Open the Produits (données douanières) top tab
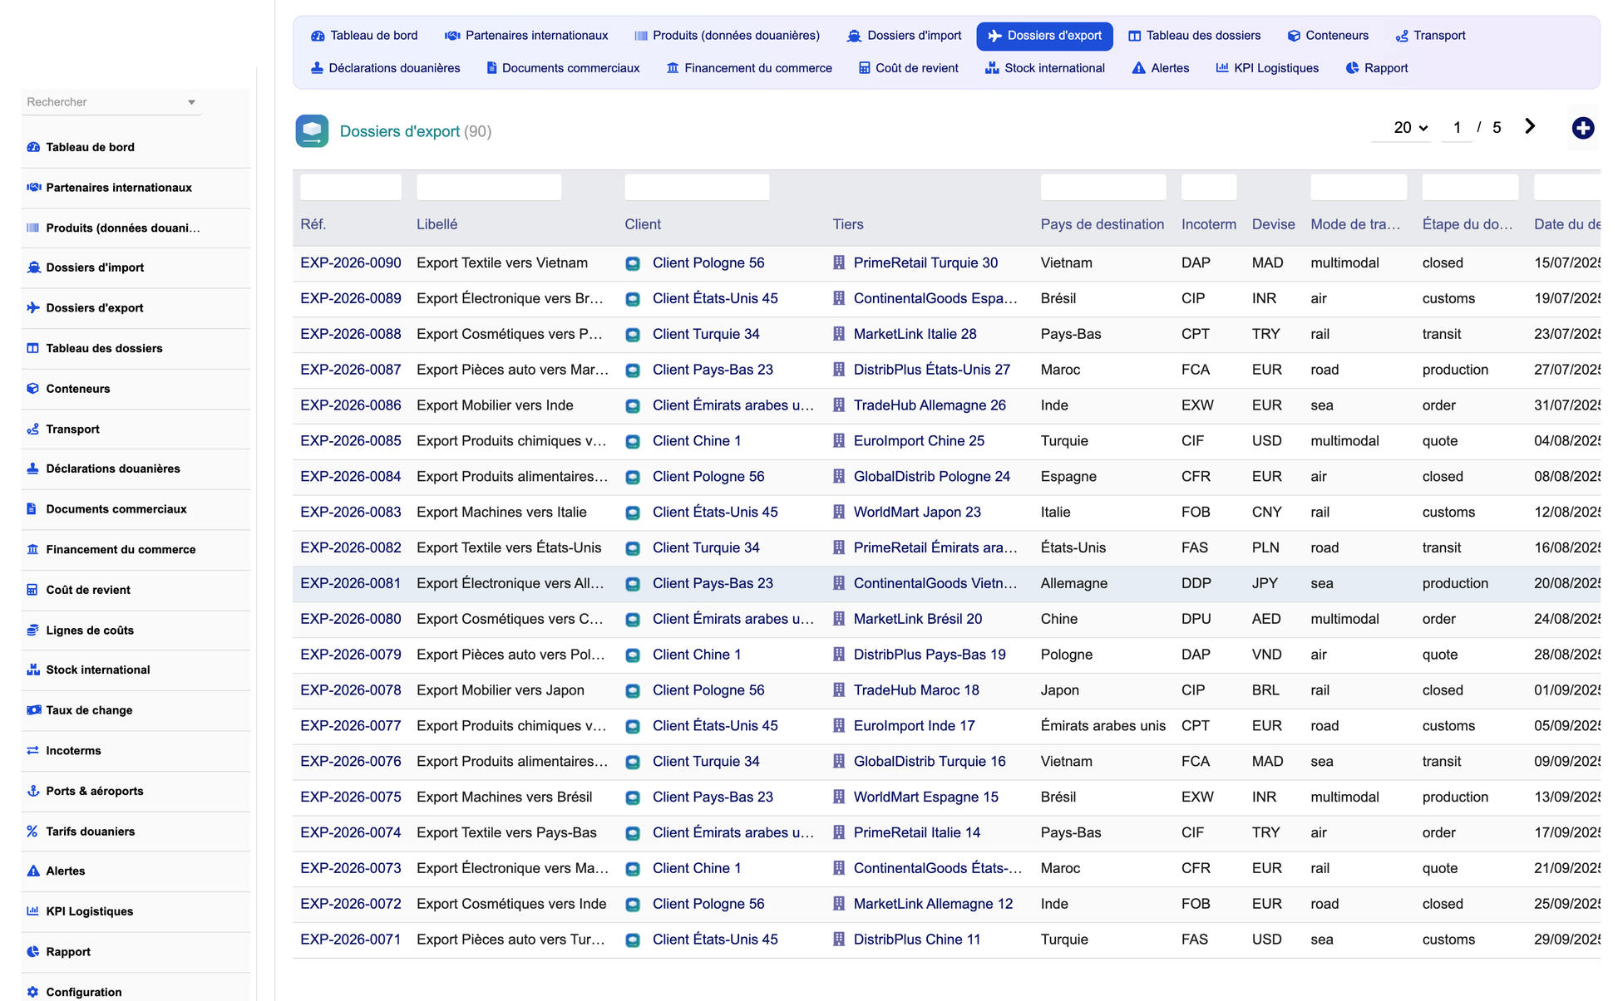 tap(728, 36)
